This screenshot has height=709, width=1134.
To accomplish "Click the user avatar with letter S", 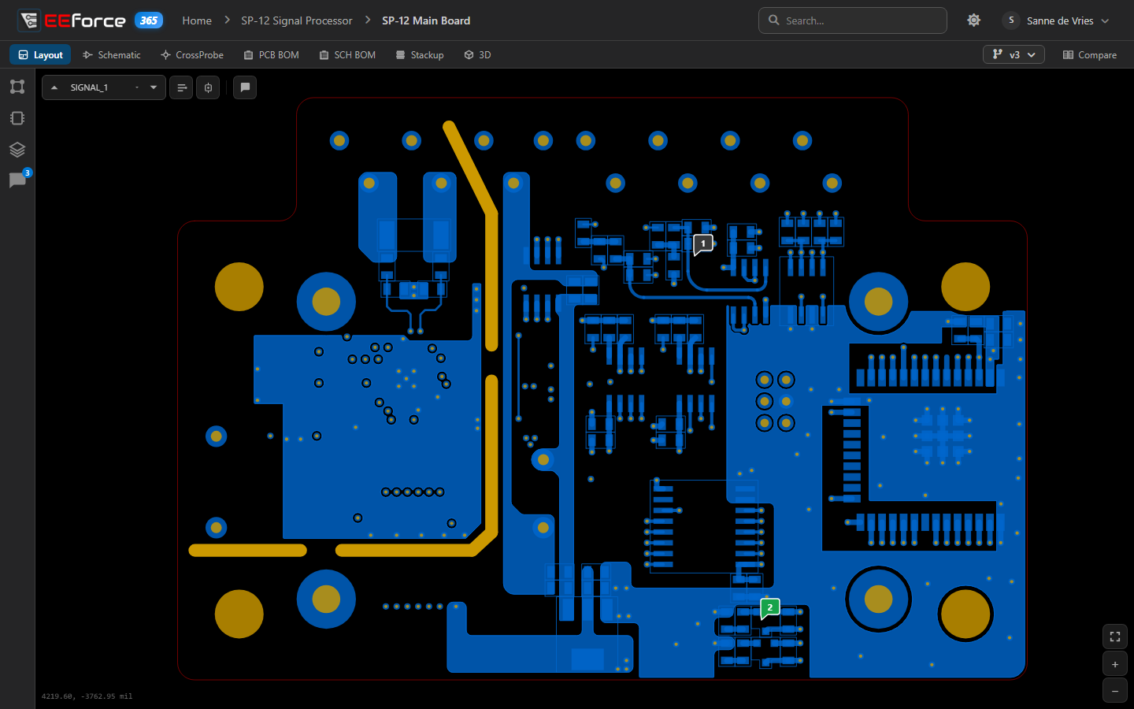I will [1011, 20].
